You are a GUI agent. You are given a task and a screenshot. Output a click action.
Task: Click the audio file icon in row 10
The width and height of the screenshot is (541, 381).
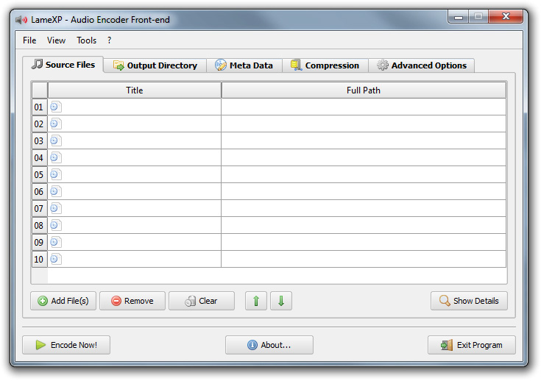click(55, 259)
